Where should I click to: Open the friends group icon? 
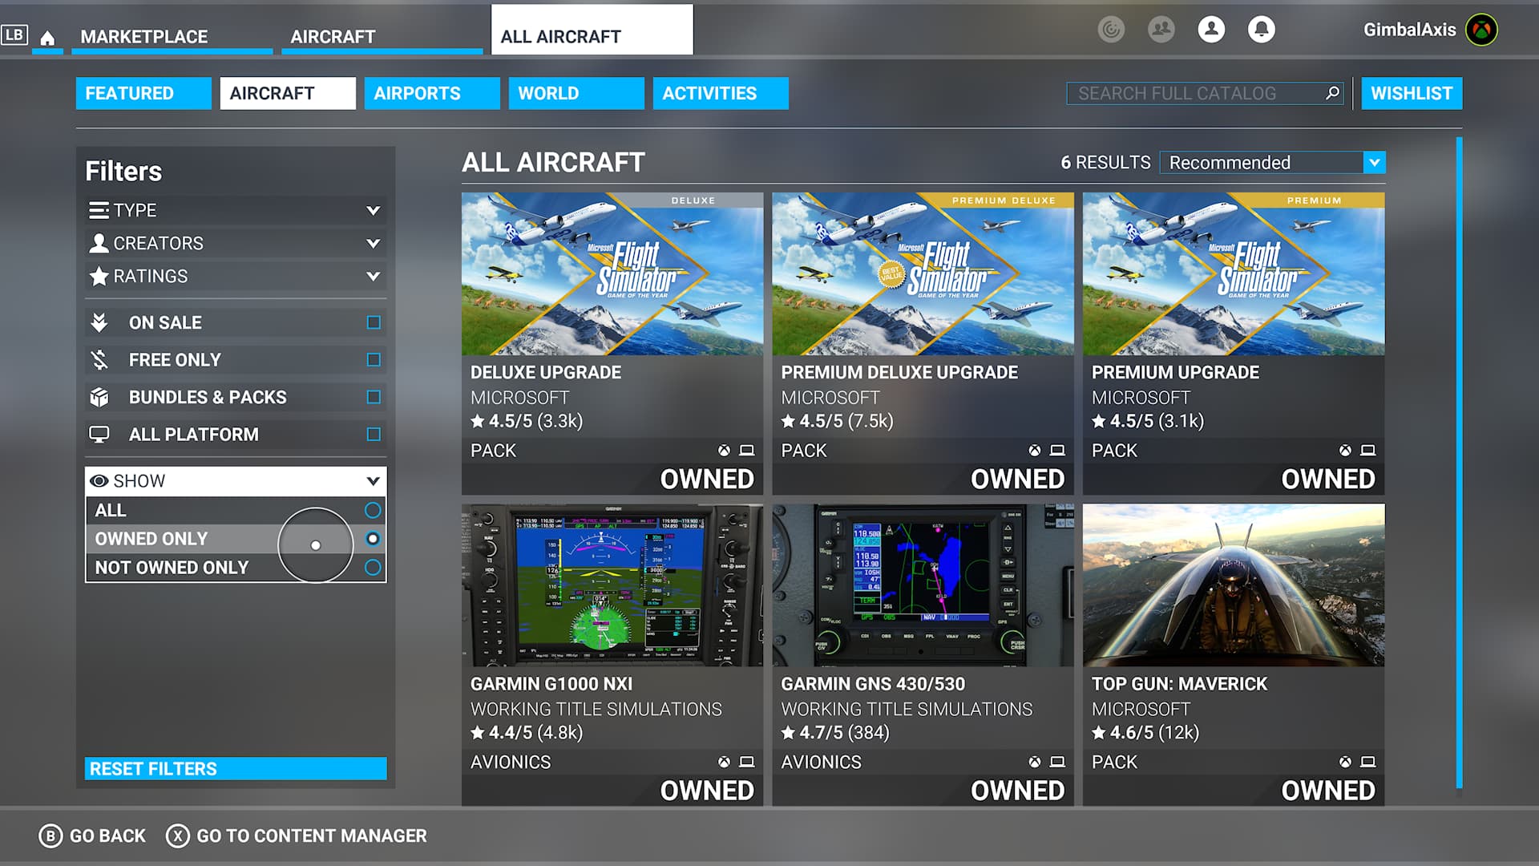(1161, 30)
